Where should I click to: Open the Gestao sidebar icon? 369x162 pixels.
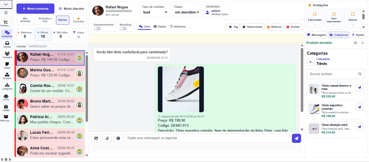[7, 44]
